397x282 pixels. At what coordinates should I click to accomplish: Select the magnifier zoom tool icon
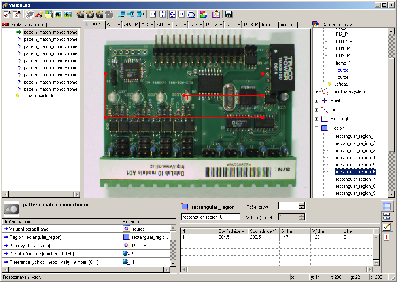[191, 14]
